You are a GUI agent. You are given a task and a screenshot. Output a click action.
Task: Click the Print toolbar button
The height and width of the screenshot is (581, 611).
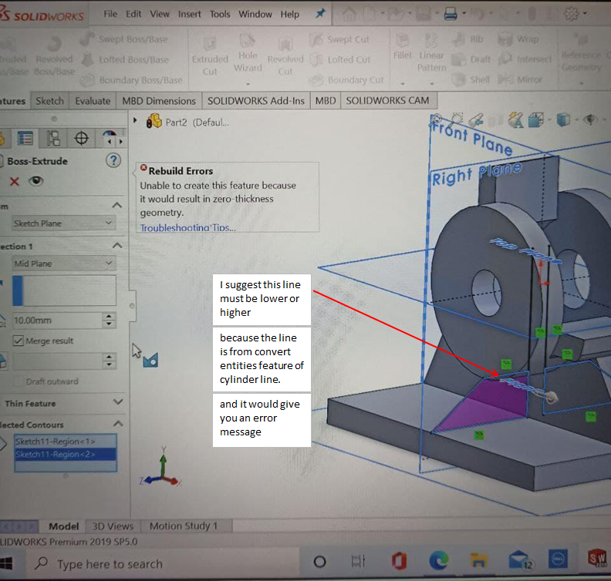(451, 14)
